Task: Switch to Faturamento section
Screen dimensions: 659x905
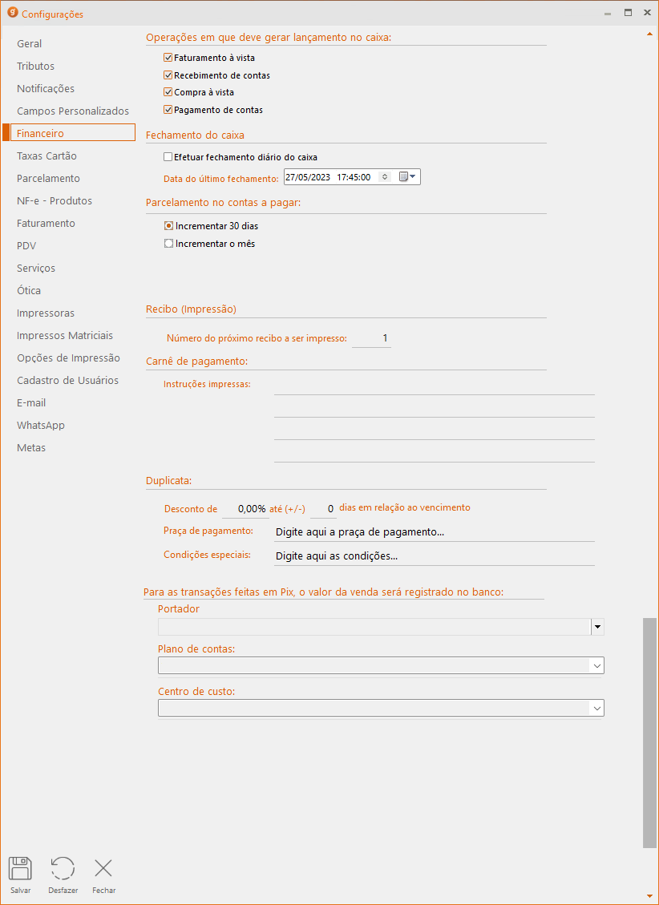Action: 46,224
